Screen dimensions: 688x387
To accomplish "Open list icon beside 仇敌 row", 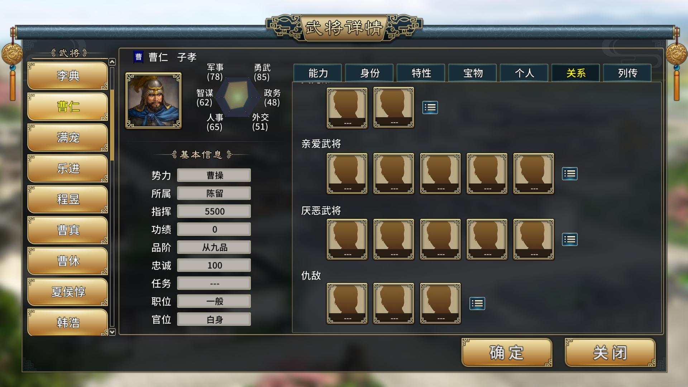I will coord(477,304).
